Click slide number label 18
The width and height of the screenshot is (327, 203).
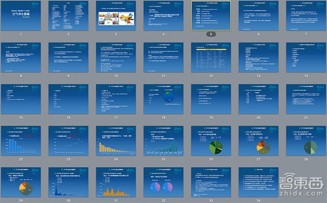(163, 117)
